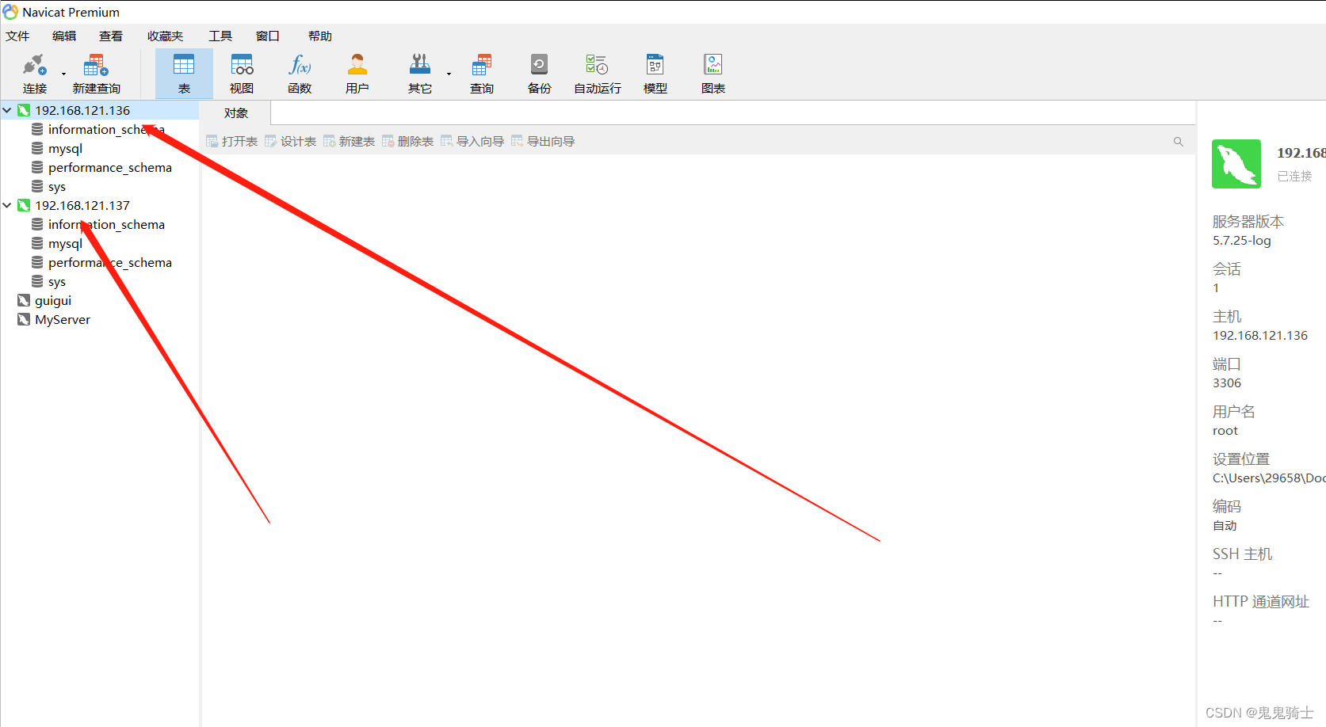1326x727 pixels.
Task: Select mysql database under 192.168.121.136
Action: pyautogui.click(x=65, y=149)
